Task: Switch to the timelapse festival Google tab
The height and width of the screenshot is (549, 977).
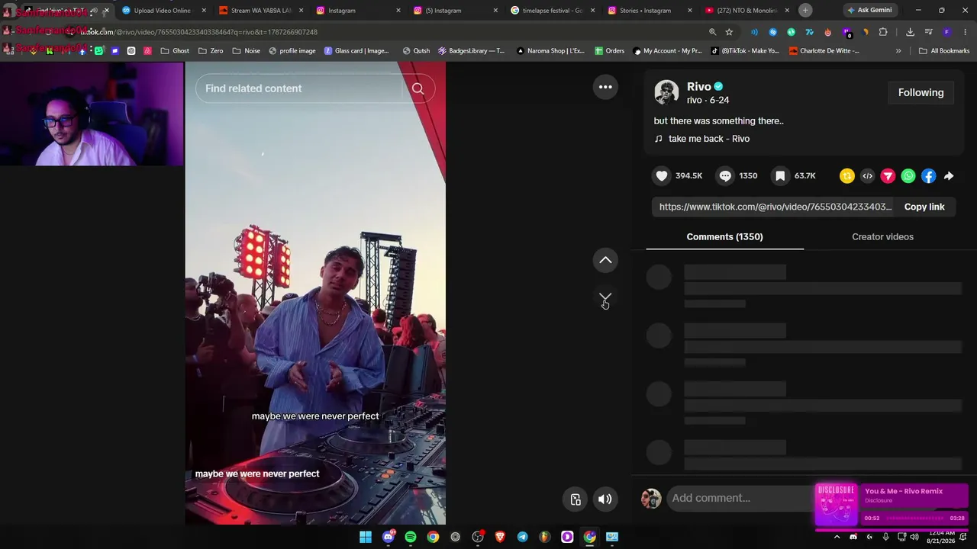Action: tap(552, 11)
